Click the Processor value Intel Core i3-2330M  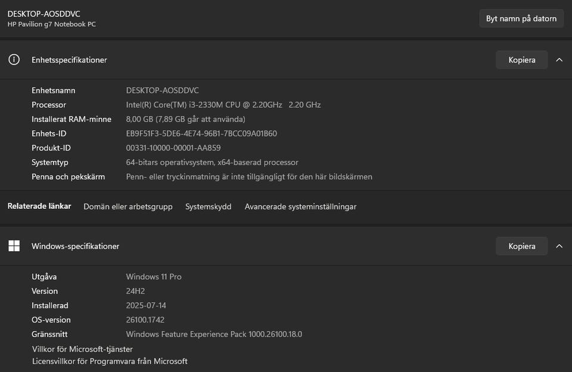click(223, 105)
